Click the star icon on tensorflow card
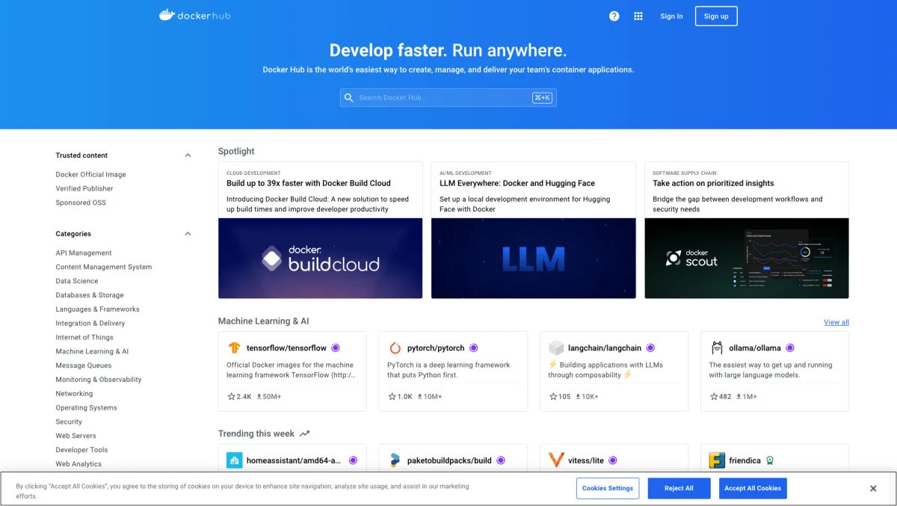The width and height of the screenshot is (897, 506). 231,397
